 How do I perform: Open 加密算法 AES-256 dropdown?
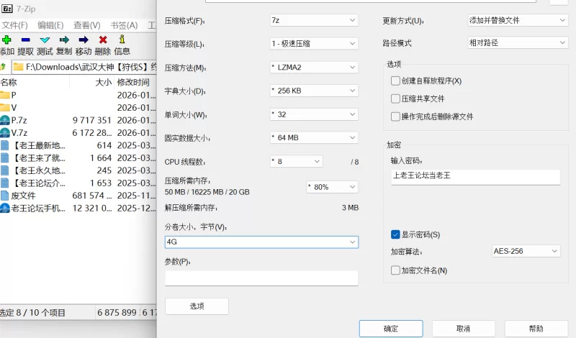(x=526, y=251)
